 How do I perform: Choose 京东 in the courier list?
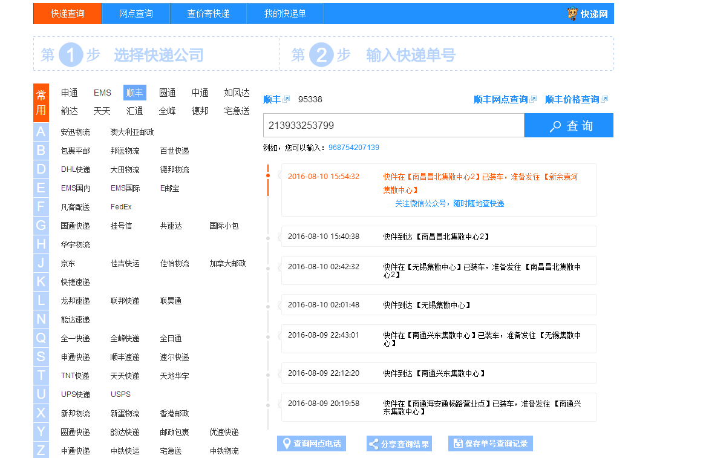coord(68,263)
